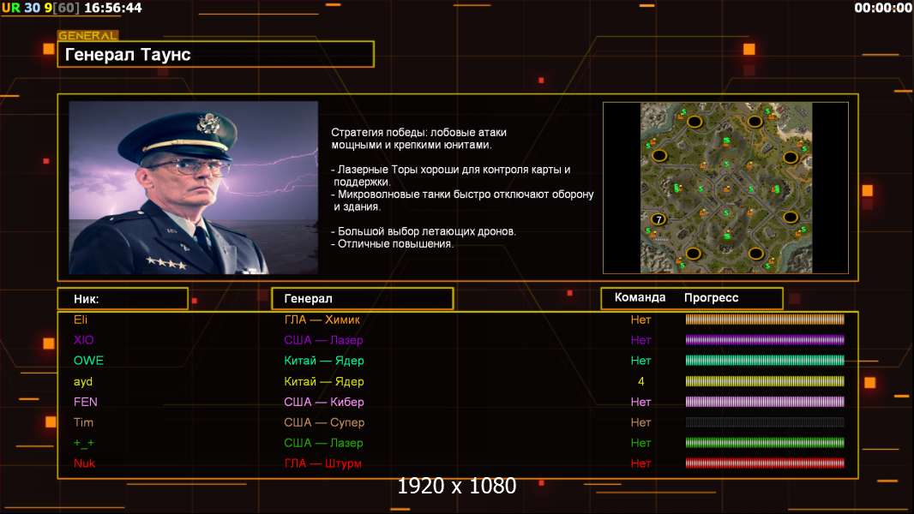Click FEN's lilac loading progress bar
The width and height of the screenshot is (914, 514).
[x=765, y=402]
